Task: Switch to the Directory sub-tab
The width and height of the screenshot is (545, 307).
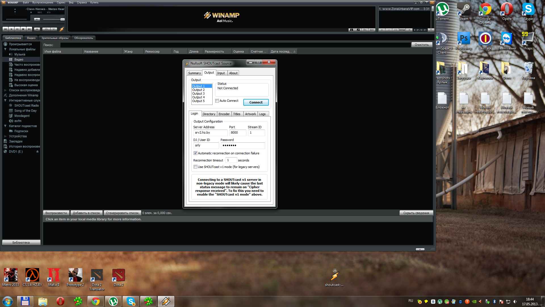Action: click(209, 114)
